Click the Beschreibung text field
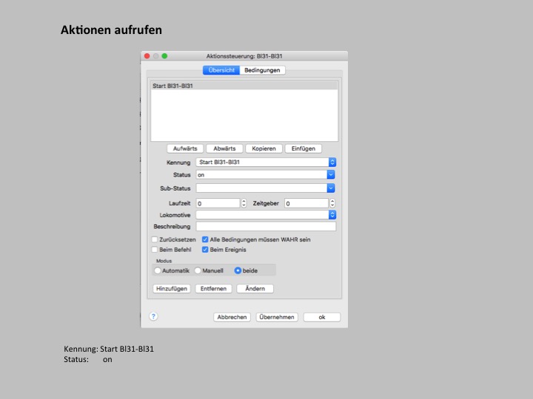533x399 pixels. click(x=265, y=226)
